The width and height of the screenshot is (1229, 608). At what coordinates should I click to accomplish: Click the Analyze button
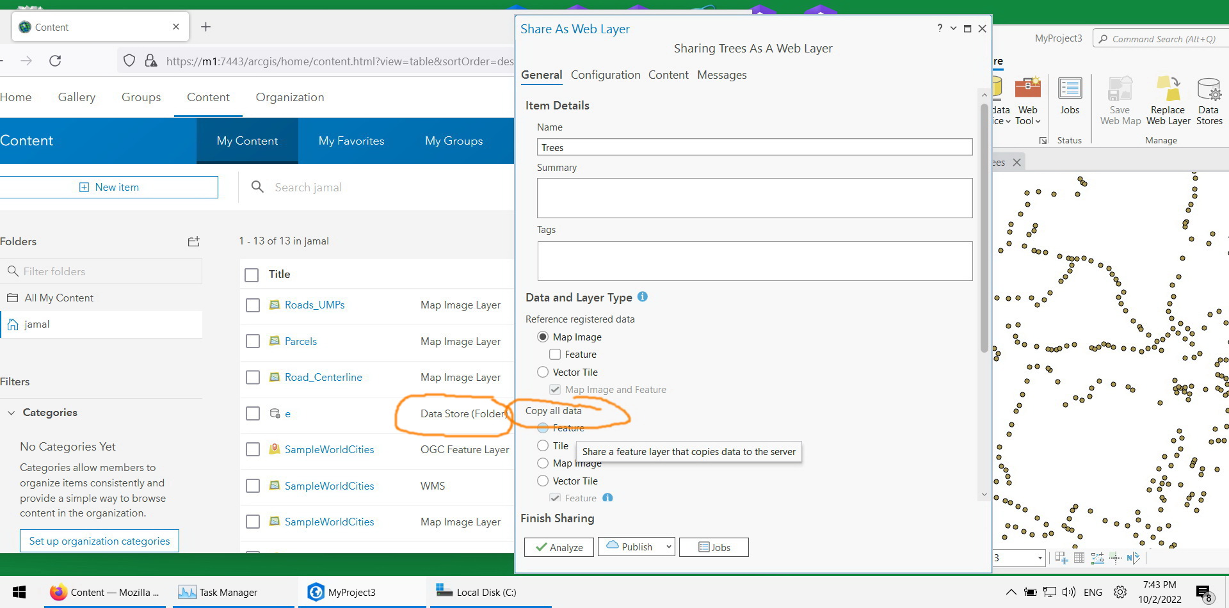[x=558, y=547]
